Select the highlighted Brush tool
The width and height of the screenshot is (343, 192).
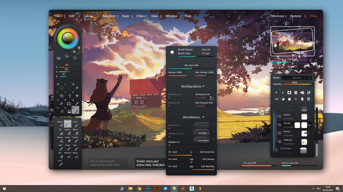[75, 110]
